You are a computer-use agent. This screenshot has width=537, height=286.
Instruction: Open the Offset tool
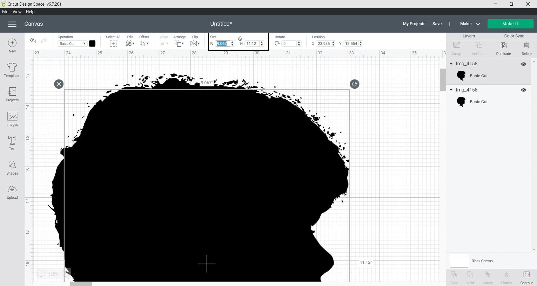(x=144, y=44)
